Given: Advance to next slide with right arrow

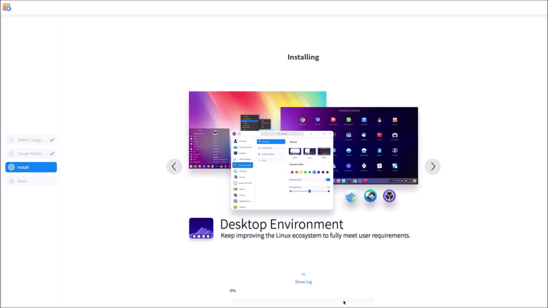Looking at the screenshot, I should (432, 167).
